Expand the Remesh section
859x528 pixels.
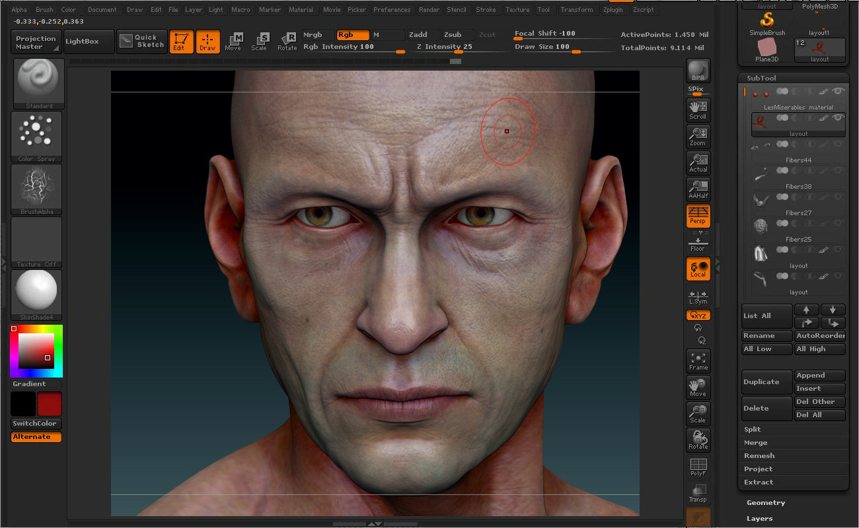[759, 456]
